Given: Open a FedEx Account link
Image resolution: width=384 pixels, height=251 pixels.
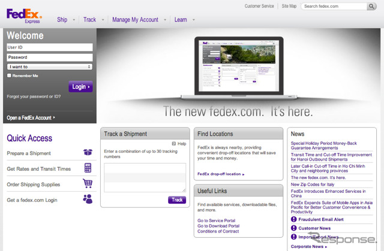Looking at the screenshot, I should [x=31, y=118].
